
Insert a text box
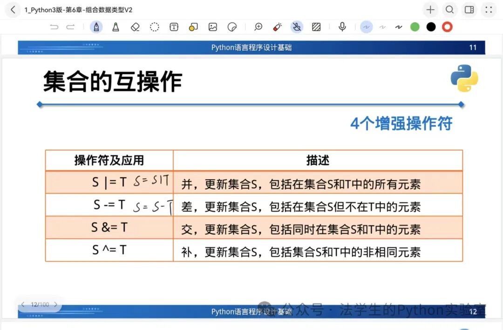[x=174, y=27]
